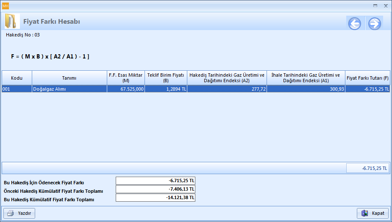Click the Önceki Hakediş Kümülatif Fiyat Farkı field
The height and width of the screenshot is (222, 392).
[x=155, y=189]
